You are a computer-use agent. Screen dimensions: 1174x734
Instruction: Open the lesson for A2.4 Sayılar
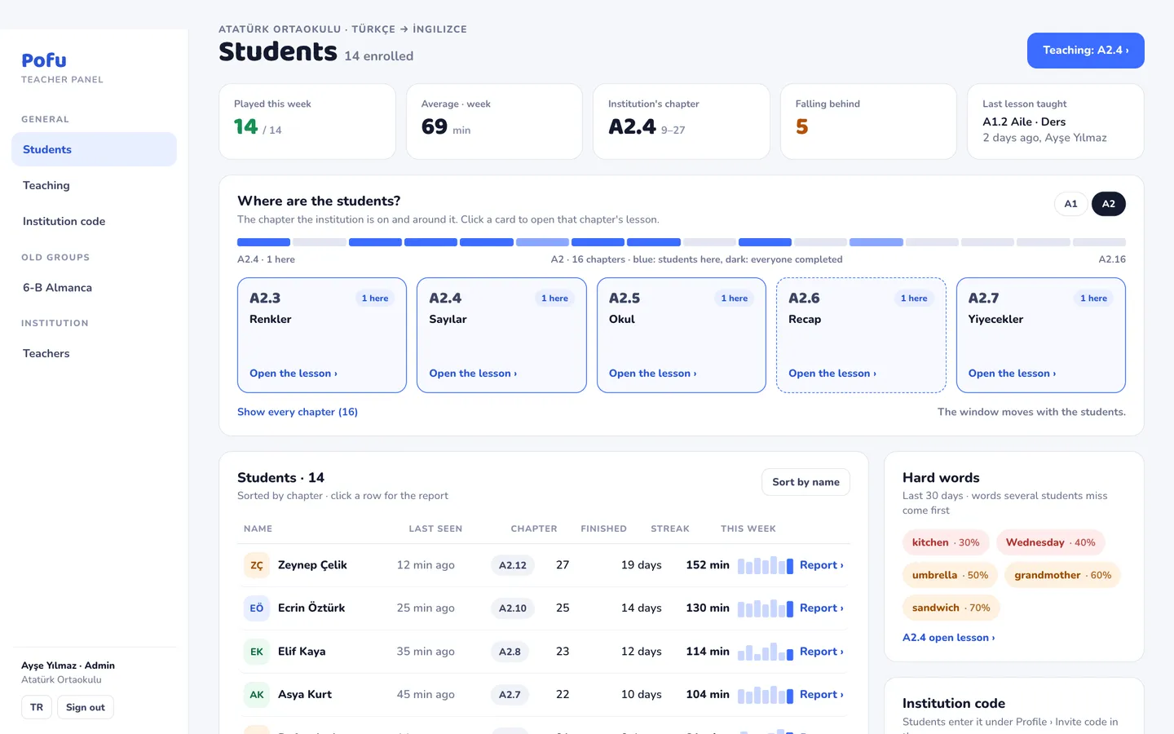(473, 374)
